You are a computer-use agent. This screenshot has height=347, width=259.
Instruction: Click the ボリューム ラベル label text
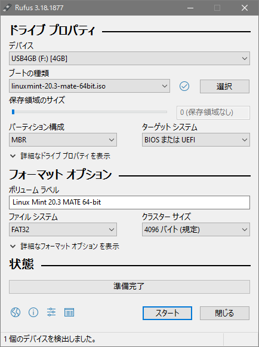coord(34,190)
